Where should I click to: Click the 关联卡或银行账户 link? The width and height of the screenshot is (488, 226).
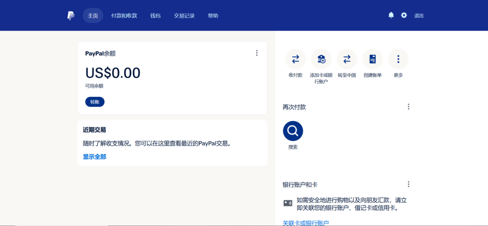pyautogui.click(x=305, y=223)
